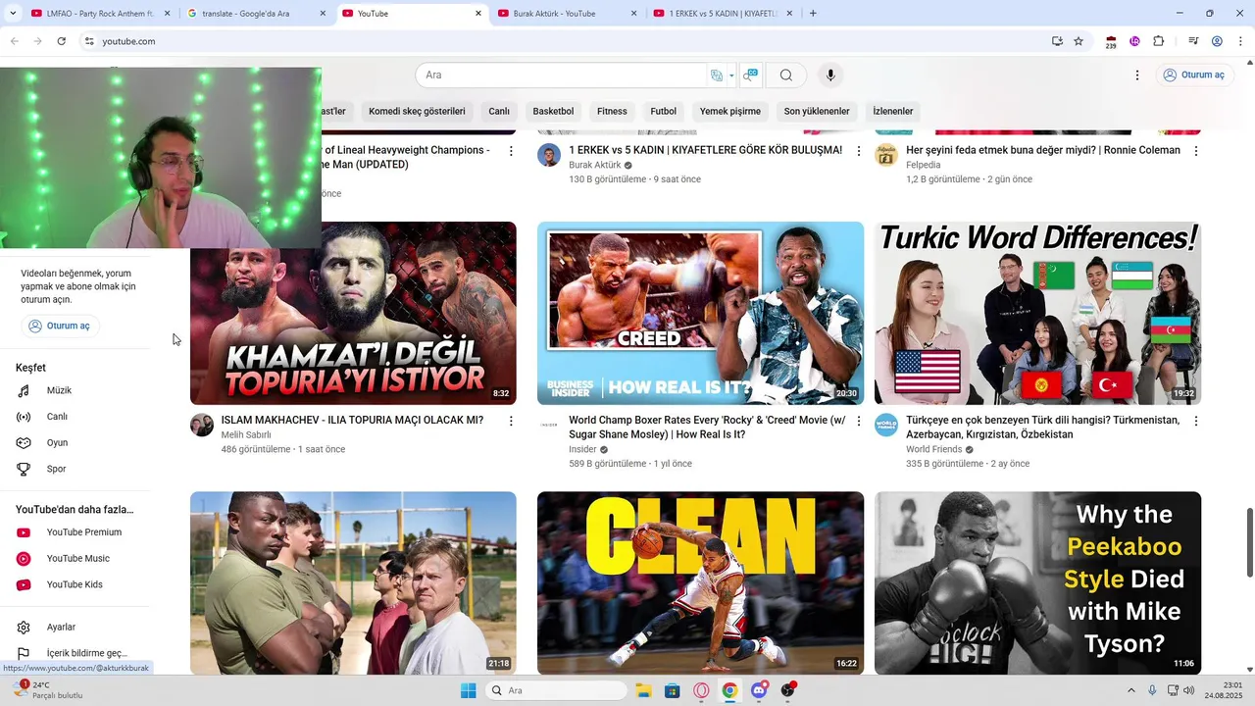This screenshot has height=706, width=1255.
Task: Open Windows Start menu
Action: pos(468,690)
